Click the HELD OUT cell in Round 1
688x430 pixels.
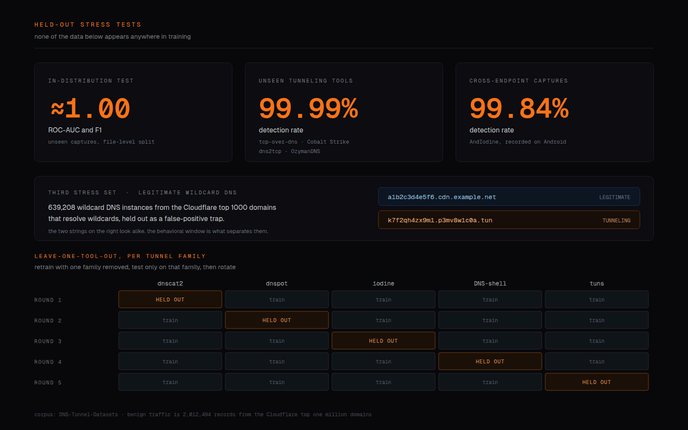pos(170,299)
